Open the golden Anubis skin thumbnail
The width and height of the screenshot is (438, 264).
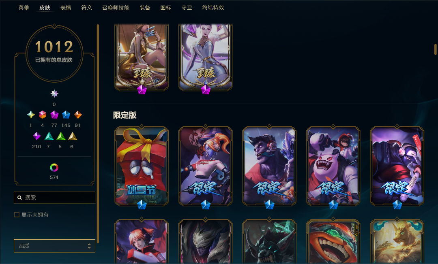point(397,241)
